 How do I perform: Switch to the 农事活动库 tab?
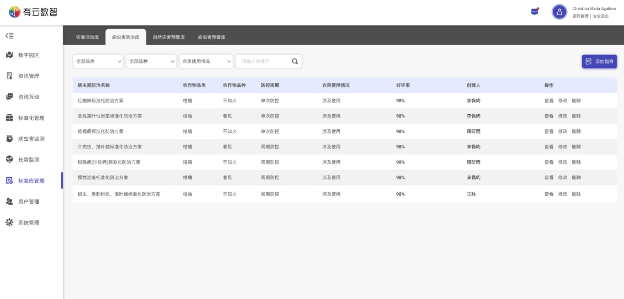(x=87, y=37)
